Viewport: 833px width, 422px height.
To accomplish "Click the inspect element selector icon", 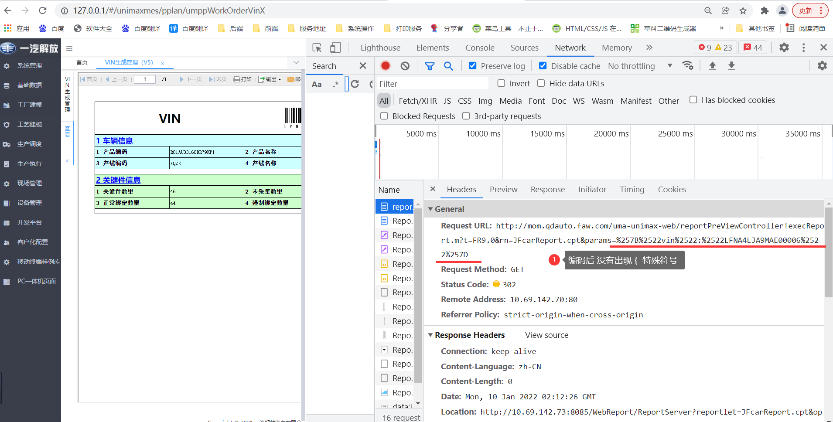I will click(317, 48).
